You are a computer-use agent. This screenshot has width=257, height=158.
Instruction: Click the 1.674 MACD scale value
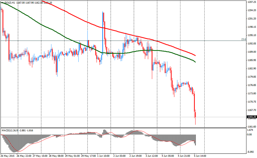click(250, 130)
